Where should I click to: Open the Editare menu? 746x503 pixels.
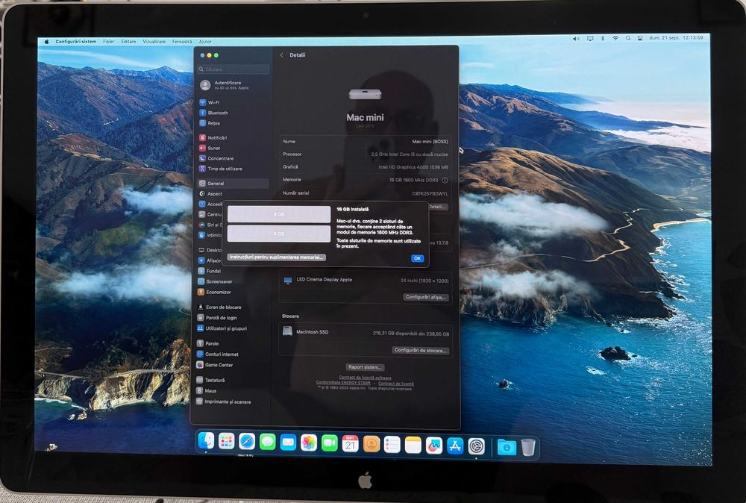128,41
